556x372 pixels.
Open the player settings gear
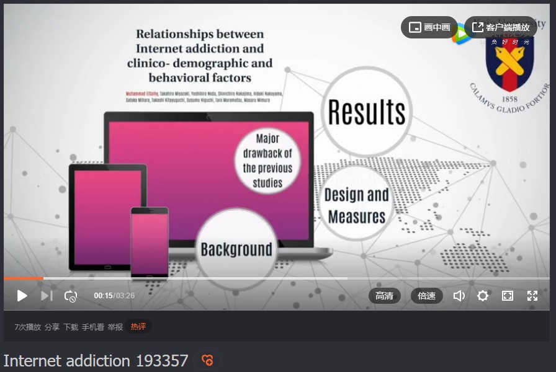pos(482,296)
